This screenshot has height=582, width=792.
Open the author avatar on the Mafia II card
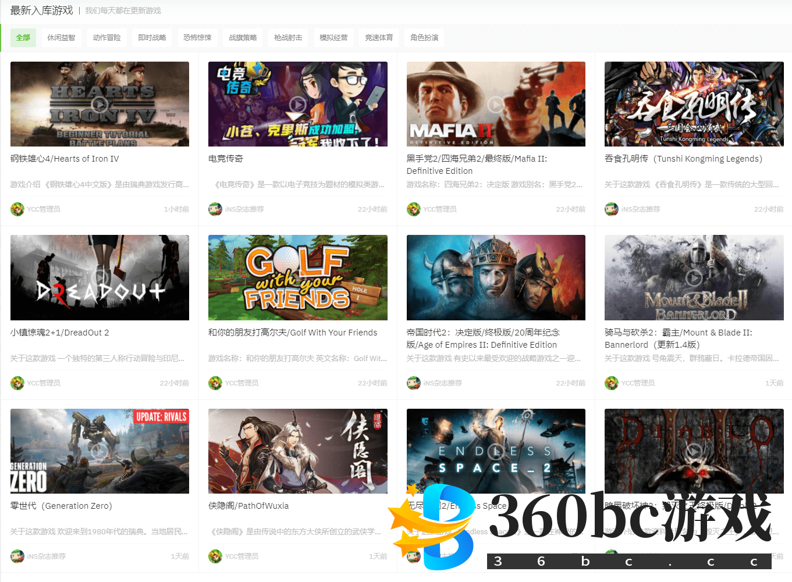pos(414,209)
